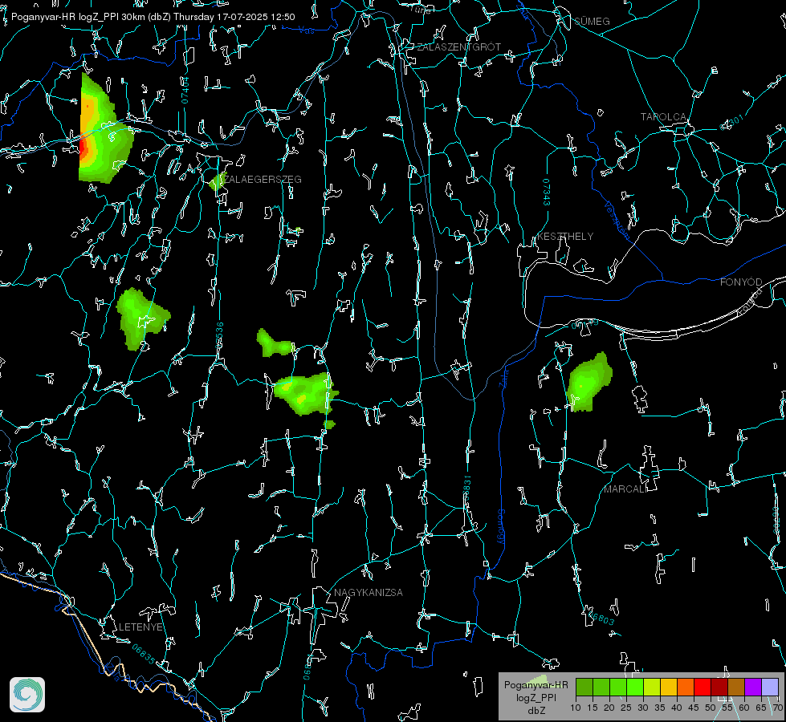
Task: Click the green radar echo near Marcali
Action: pyautogui.click(x=588, y=383)
